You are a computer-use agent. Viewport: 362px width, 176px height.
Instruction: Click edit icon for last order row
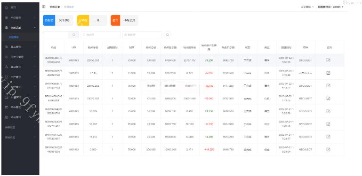[328, 149]
